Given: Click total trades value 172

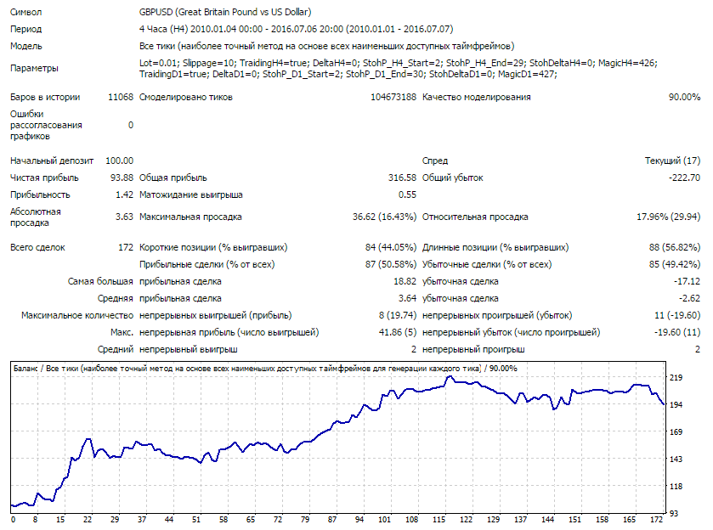Looking at the screenshot, I should click(x=126, y=247).
